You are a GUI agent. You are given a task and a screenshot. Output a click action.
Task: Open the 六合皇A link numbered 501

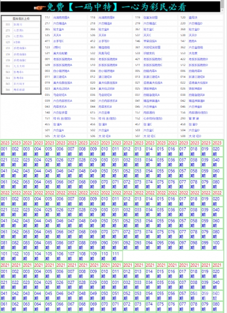coord(59,130)
